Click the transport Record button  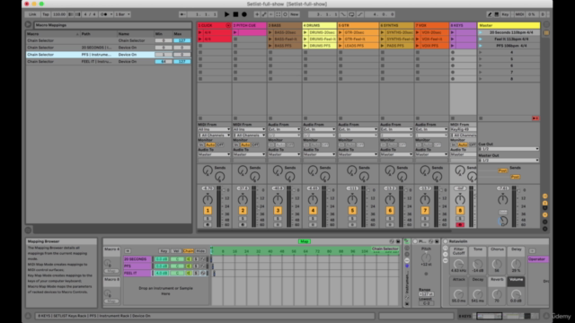coord(244,14)
